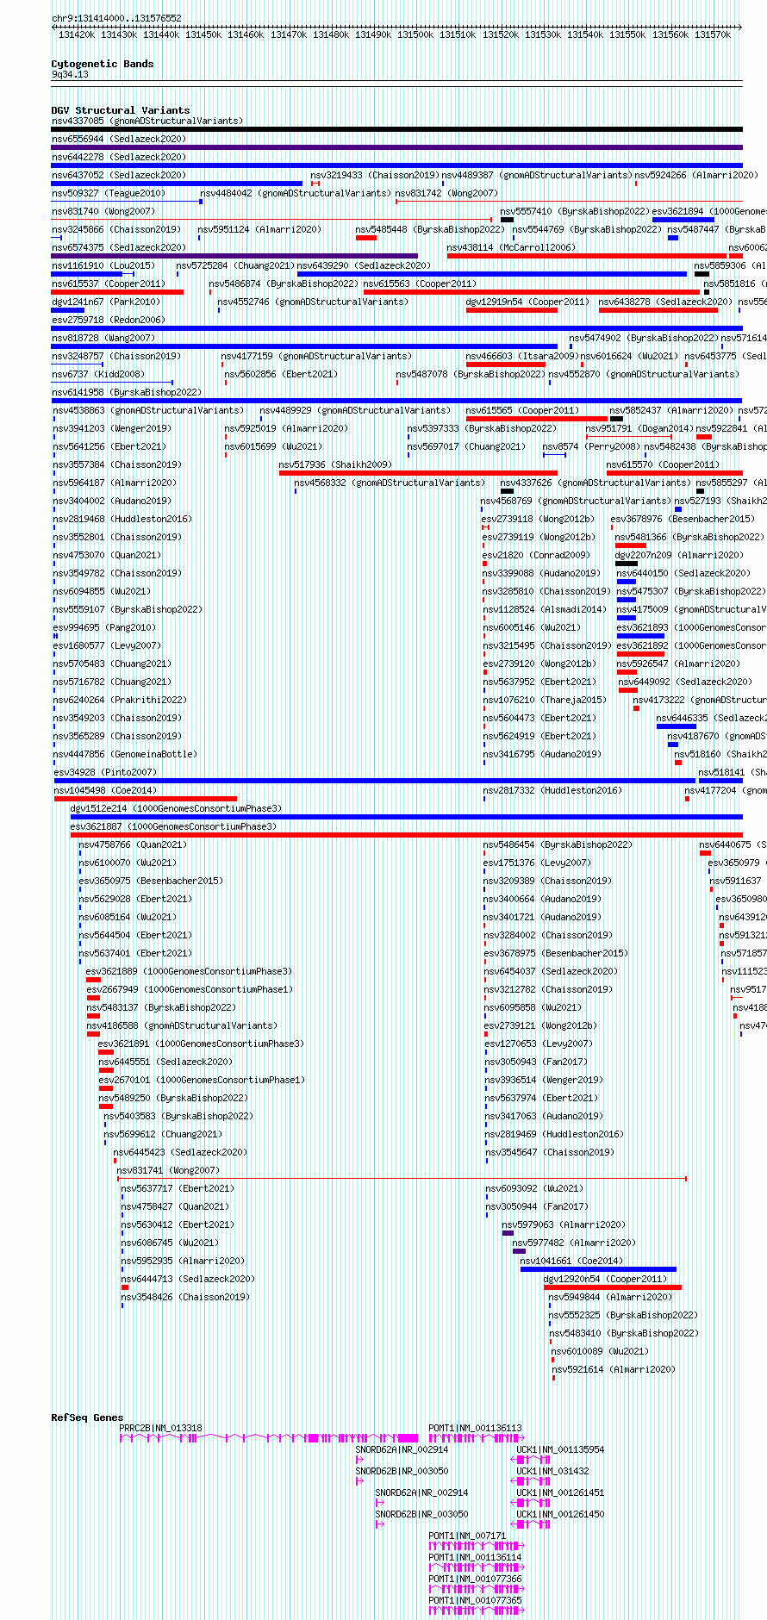Click the Cytogenetic Bands track title

[103, 64]
